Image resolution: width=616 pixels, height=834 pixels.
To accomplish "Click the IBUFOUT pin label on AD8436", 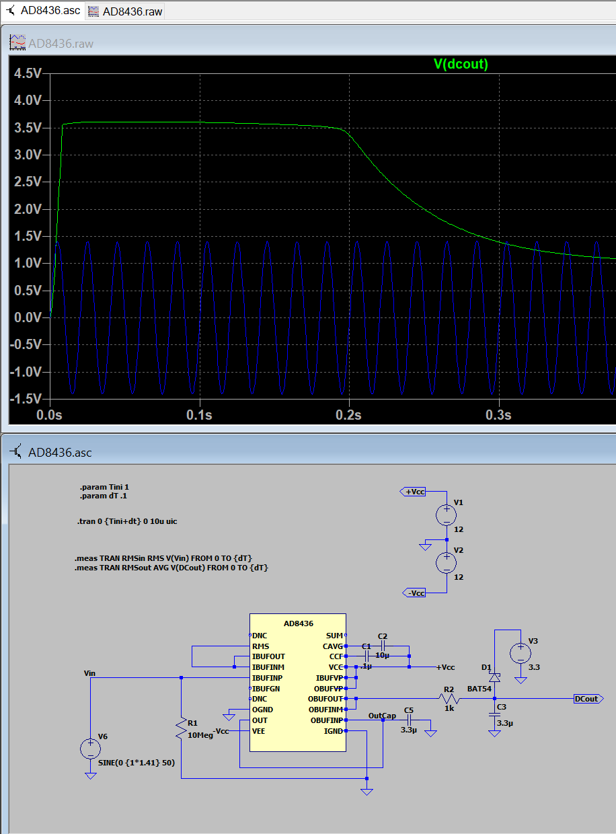I will click(x=268, y=656).
